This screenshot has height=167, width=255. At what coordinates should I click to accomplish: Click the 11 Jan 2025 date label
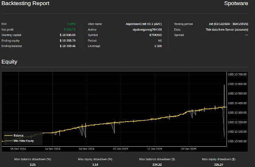[155, 149]
